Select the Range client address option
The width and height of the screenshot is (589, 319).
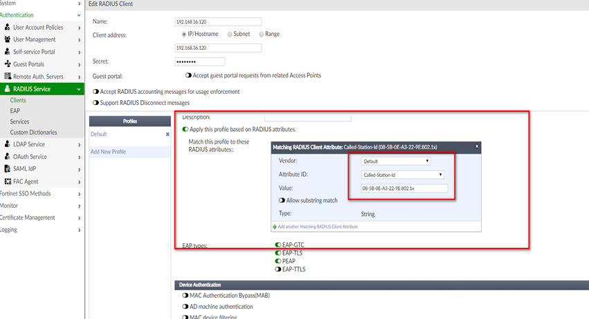point(261,34)
